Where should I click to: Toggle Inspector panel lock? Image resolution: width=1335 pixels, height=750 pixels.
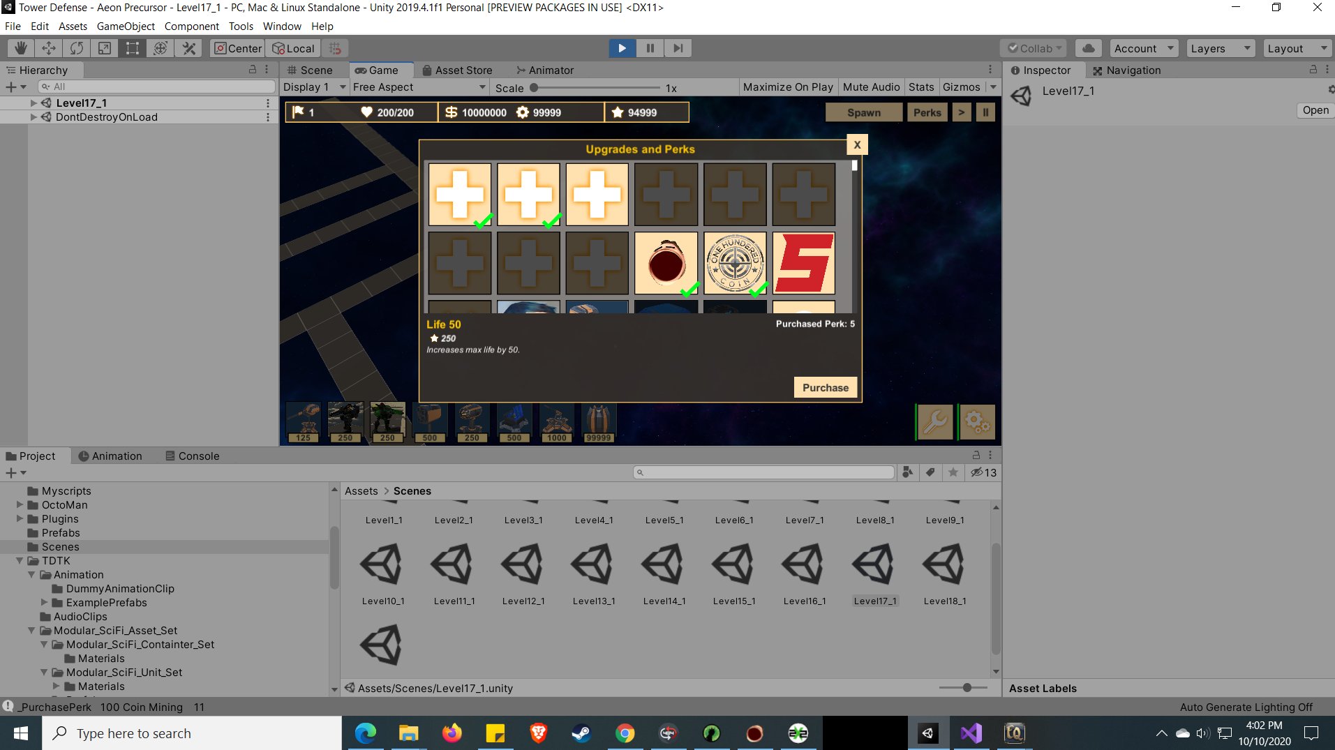coord(1313,70)
